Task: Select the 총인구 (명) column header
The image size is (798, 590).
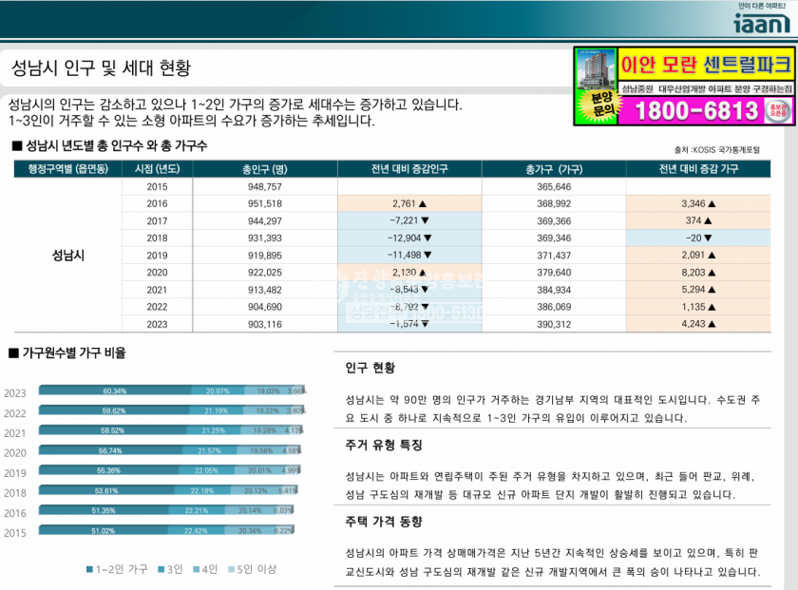Action: click(265, 169)
